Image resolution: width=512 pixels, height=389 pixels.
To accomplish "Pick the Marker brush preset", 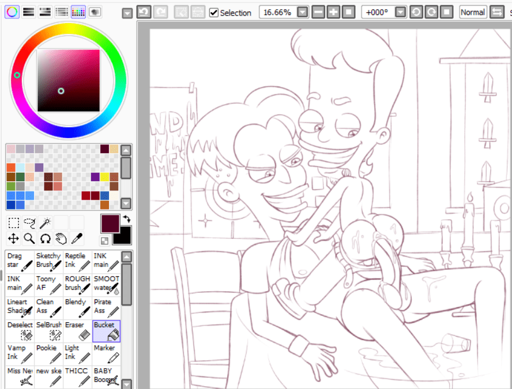I will click(x=106, y=352).
